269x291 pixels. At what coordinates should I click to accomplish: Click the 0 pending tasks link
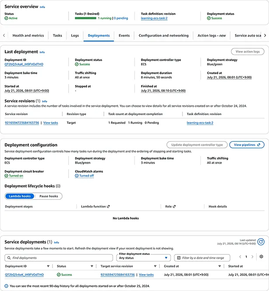coord(121,18)
